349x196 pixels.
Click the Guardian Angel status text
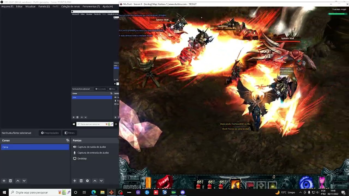click(339, 9)
